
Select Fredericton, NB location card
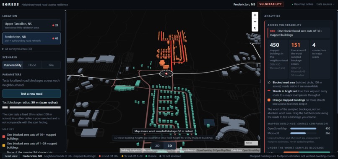pyautogui.click(x=31, y=38)
